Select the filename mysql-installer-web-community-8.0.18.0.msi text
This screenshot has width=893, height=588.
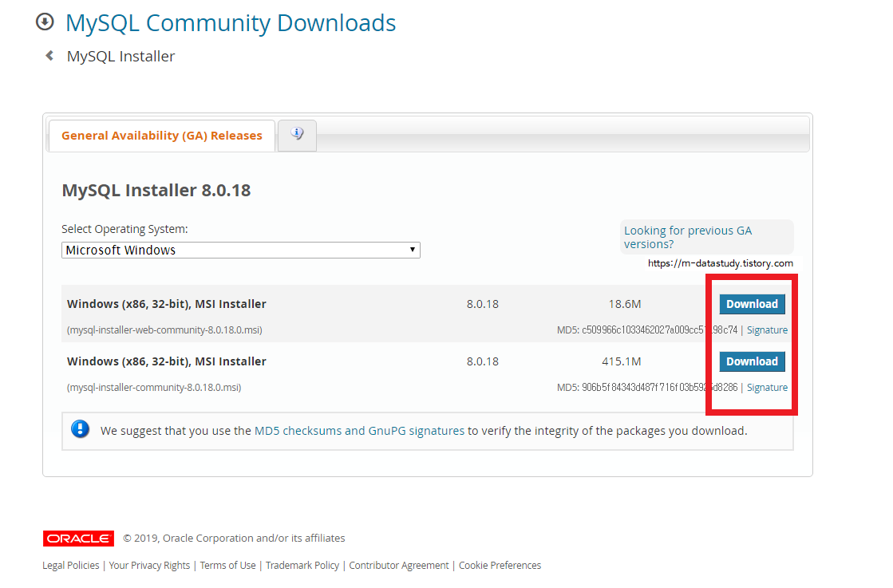coord(164,330)
